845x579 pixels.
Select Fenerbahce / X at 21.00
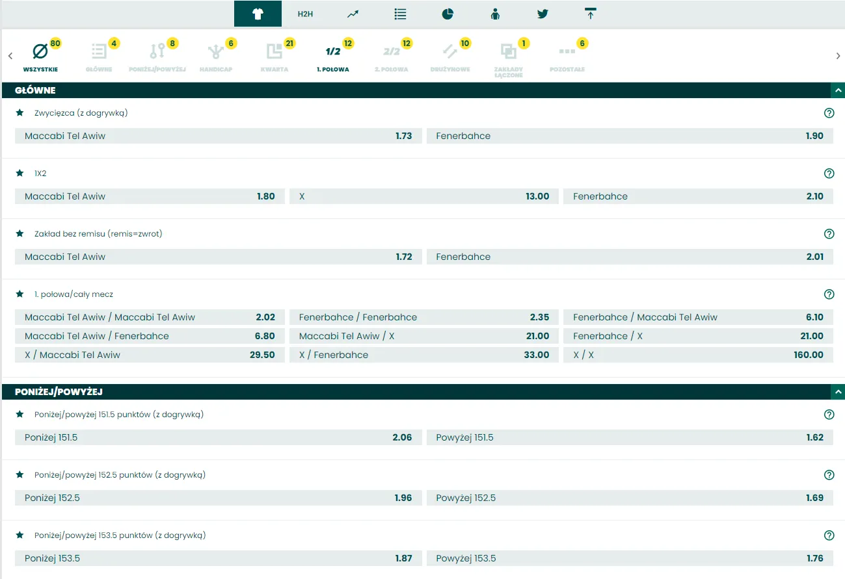click(698, 336)
